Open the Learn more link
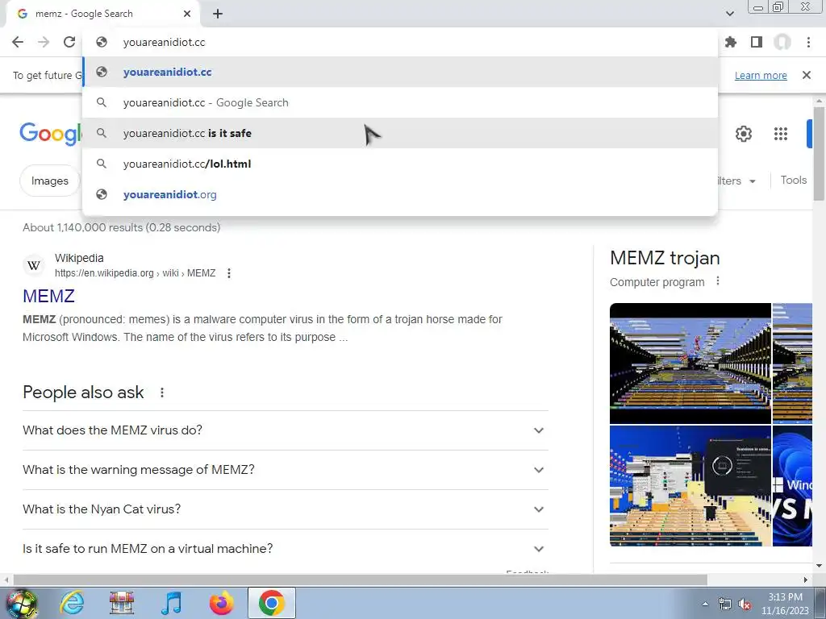 tap(761, 75)
